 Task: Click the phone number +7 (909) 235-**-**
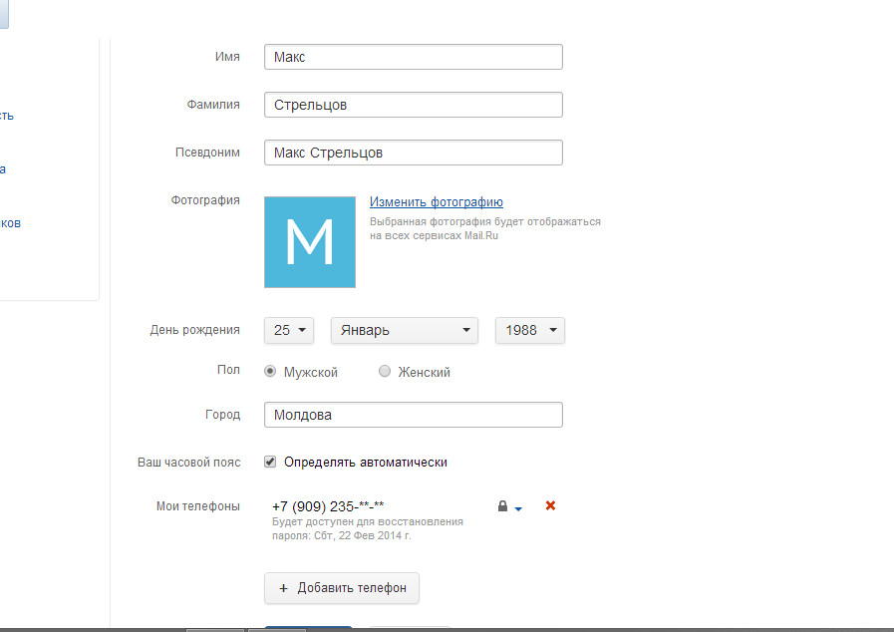(x=328, y=506)
